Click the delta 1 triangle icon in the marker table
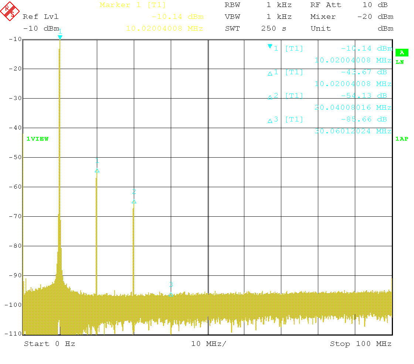The image size is (414, 364). [270, 74]
